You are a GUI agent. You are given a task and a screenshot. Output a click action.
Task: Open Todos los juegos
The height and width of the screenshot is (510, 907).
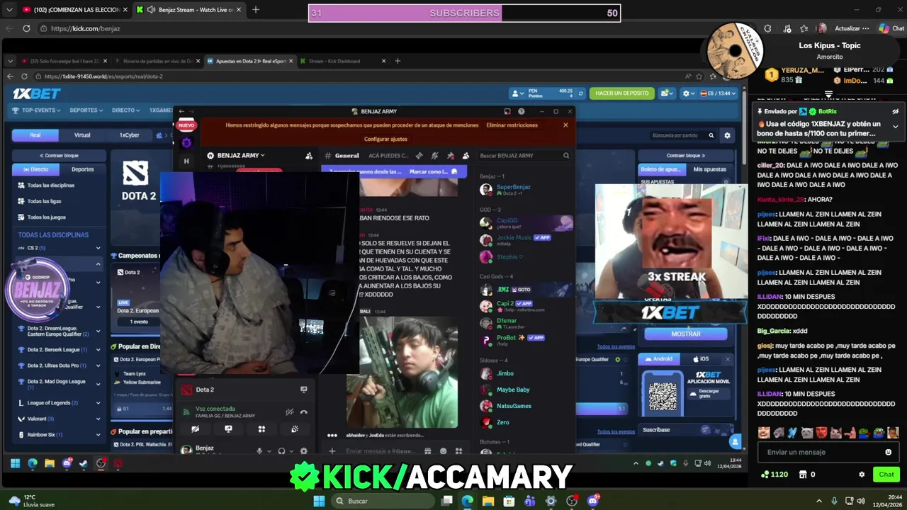(x=46, y=217)
